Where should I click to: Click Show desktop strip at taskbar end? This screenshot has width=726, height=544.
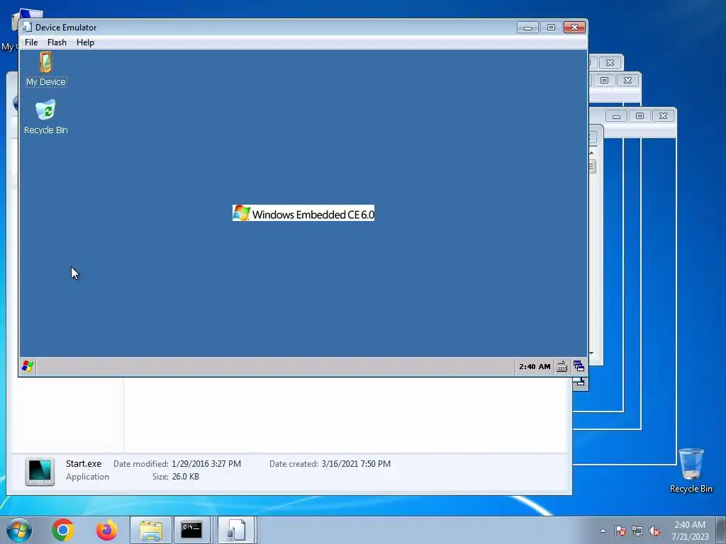722,530
